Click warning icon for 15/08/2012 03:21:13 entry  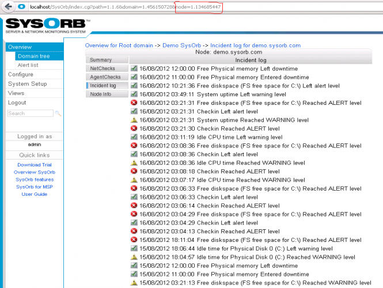[x=134, y=283]
